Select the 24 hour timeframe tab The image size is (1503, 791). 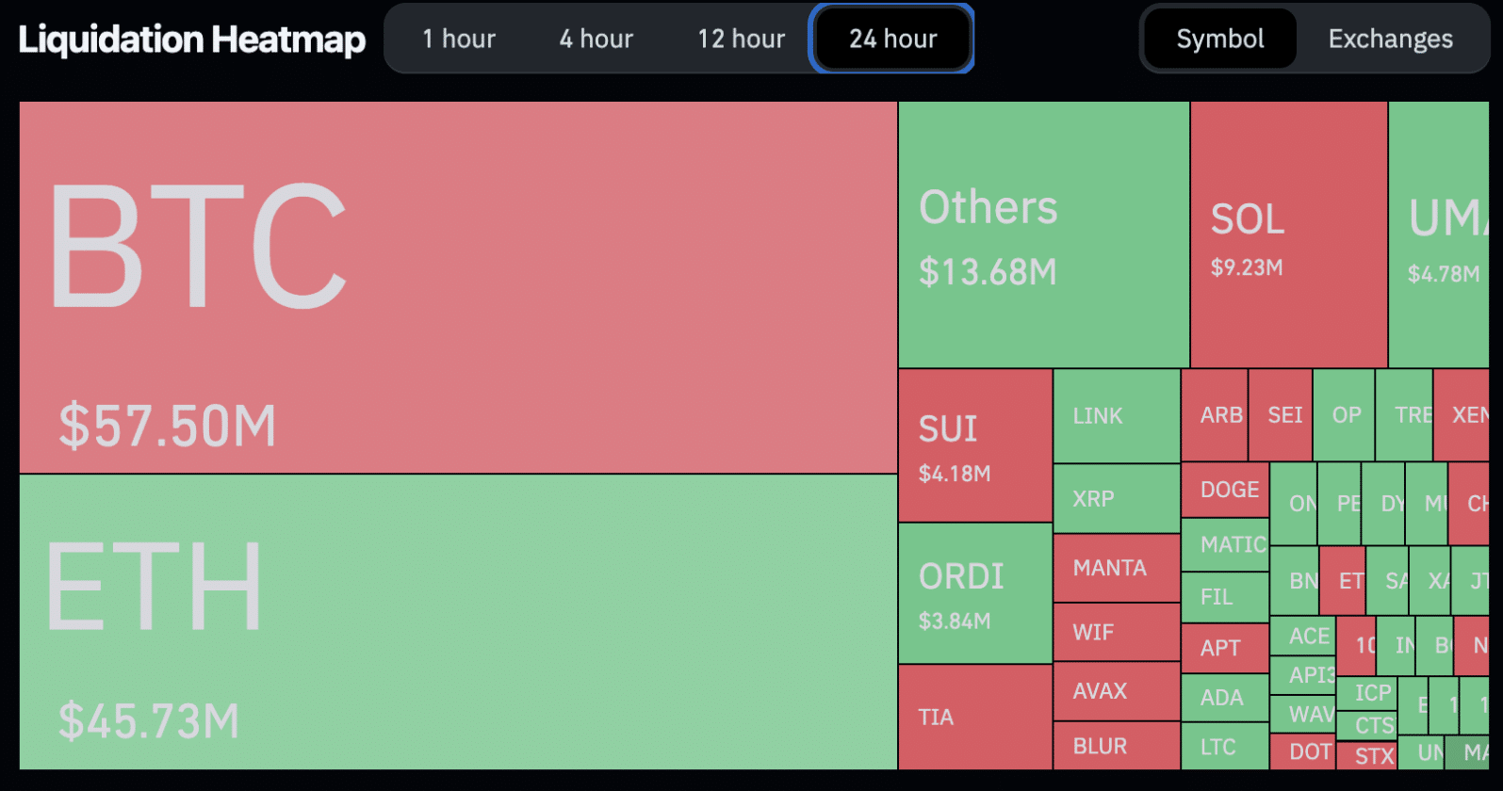(892, 39)
